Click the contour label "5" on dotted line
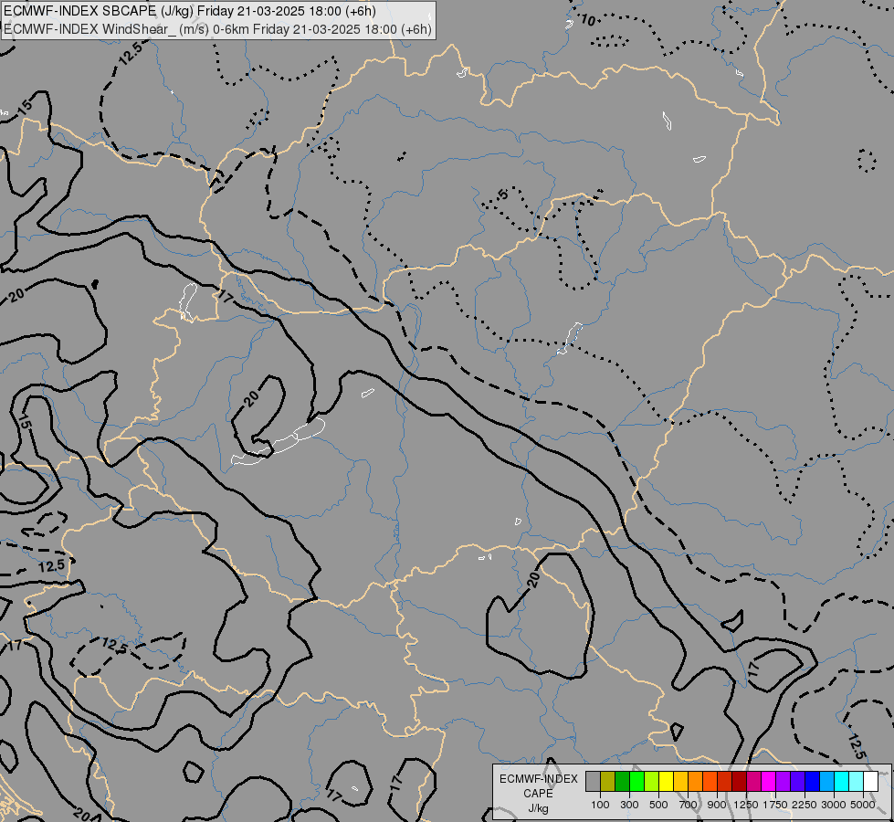 tap(502, 195)
